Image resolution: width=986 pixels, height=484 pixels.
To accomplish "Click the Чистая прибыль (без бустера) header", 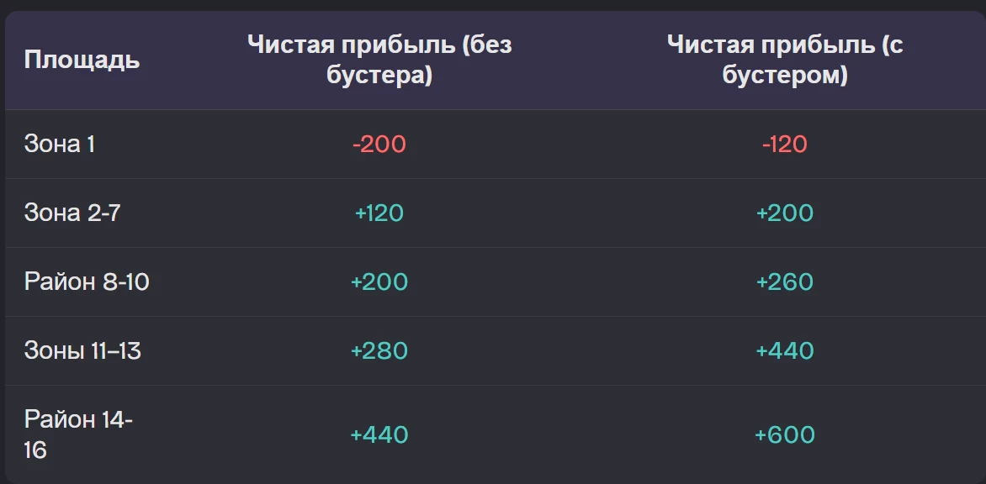I will pos(379,60).
